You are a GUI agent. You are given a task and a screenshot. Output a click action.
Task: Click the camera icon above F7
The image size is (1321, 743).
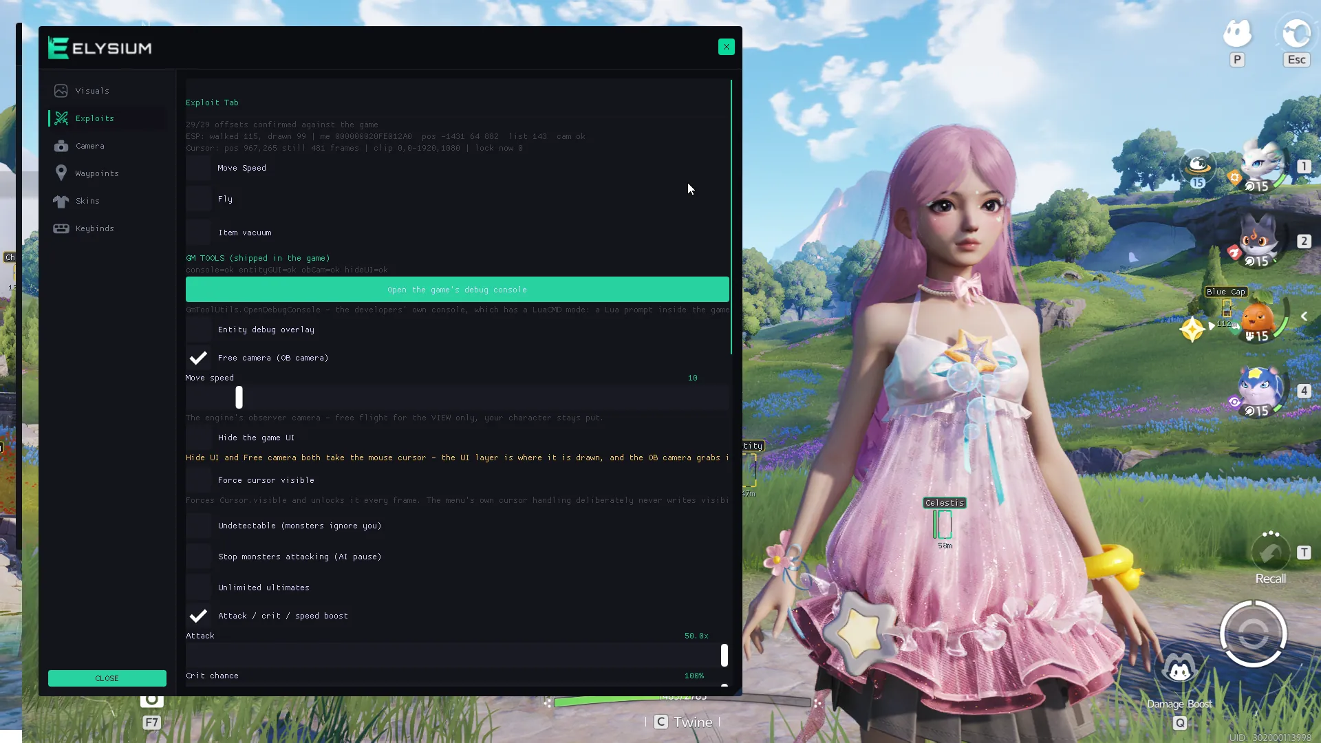pos(151,700)
